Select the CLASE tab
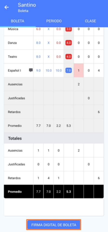This screenshot has height=232, width=108. tap(90, 21)
